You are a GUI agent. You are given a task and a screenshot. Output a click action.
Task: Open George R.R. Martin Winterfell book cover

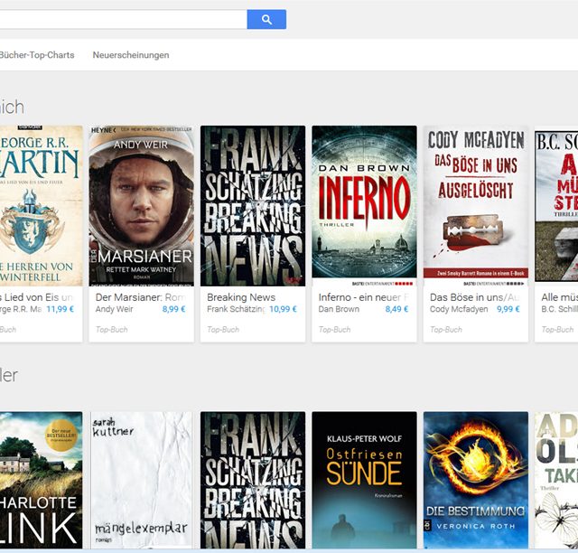[x=42, y=206]
